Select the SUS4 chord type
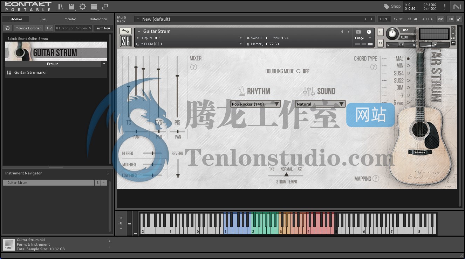The width and height of the screenshot is (465, 259). coord(408,73)
